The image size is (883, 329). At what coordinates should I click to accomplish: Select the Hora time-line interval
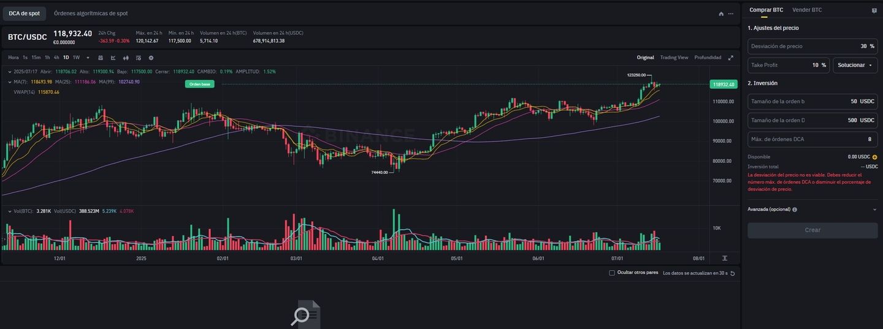tap(13, 58)
